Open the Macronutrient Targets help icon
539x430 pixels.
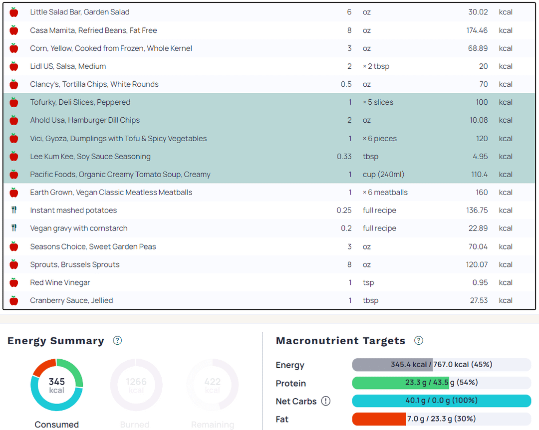(419, 341)
